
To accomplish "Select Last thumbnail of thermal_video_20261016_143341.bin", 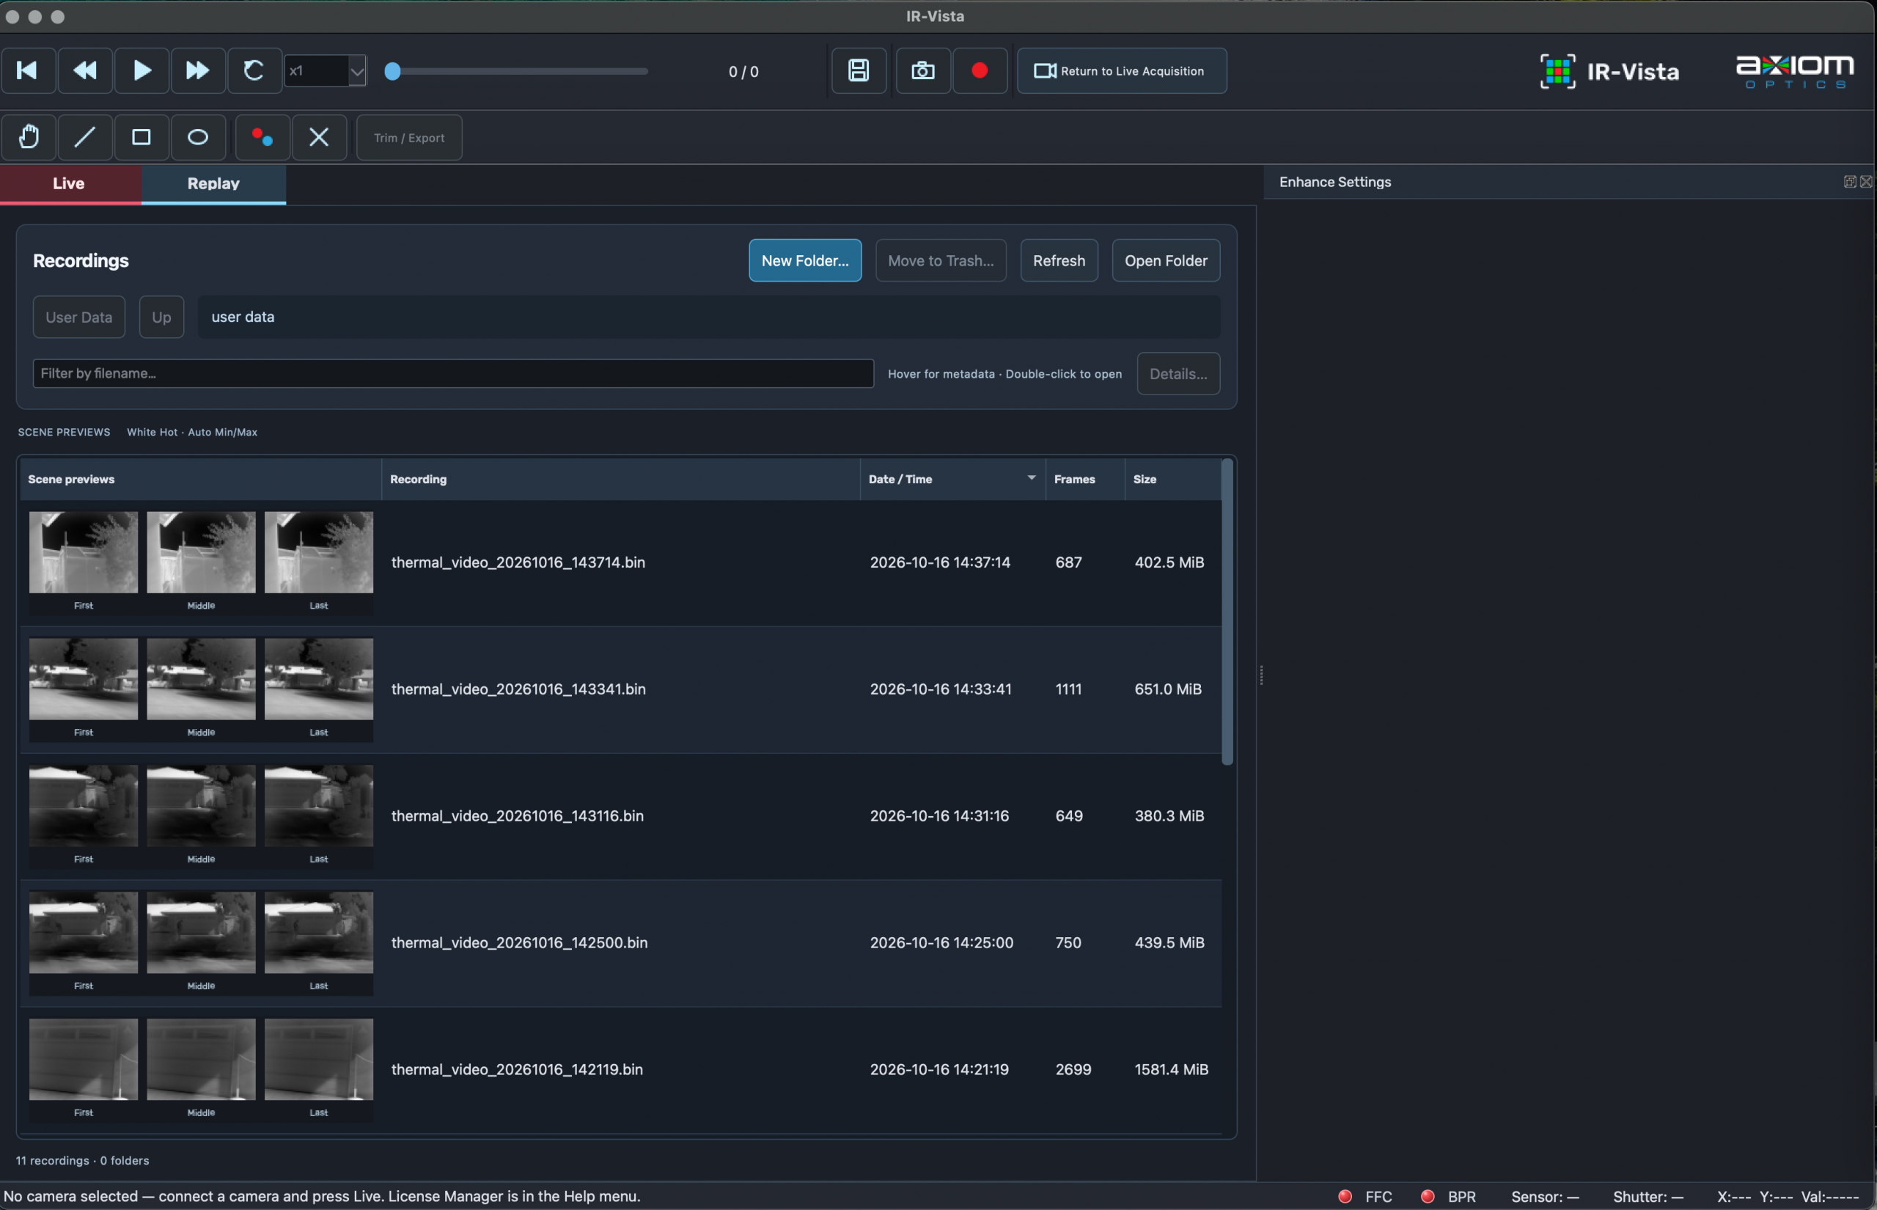I will pyautogui.click(x=319, y=679).
